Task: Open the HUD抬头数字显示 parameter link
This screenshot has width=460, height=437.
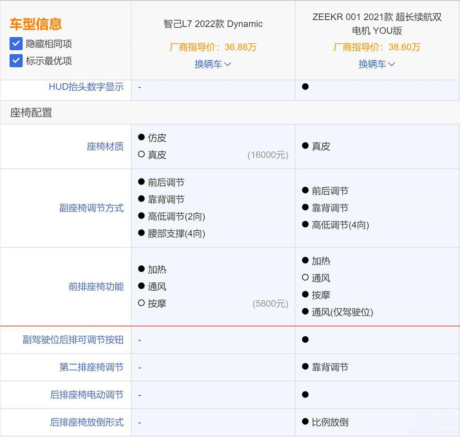Action: tap(86, 86)
